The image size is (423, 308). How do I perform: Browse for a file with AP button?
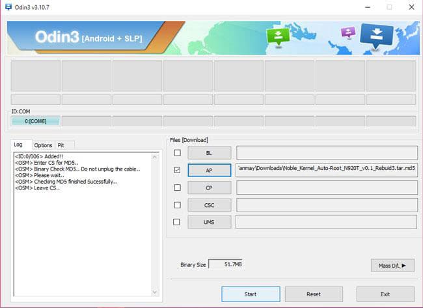[x=209, y=170]
